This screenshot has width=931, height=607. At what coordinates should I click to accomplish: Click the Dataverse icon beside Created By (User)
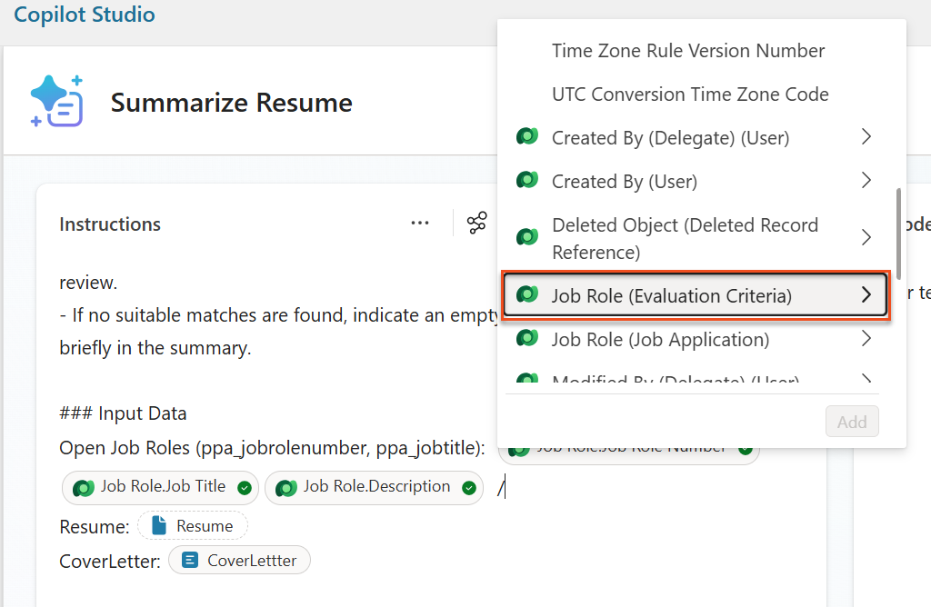click(x=527, y=181)
